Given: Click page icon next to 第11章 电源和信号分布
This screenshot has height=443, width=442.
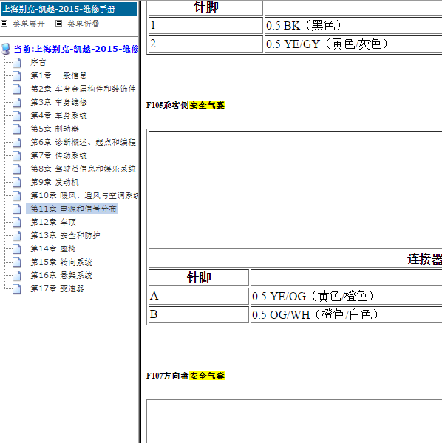Looking at the screenshot, I should 17,209.
